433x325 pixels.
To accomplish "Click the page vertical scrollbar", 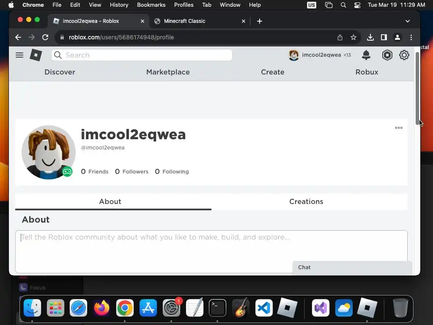I will (417, 88).
